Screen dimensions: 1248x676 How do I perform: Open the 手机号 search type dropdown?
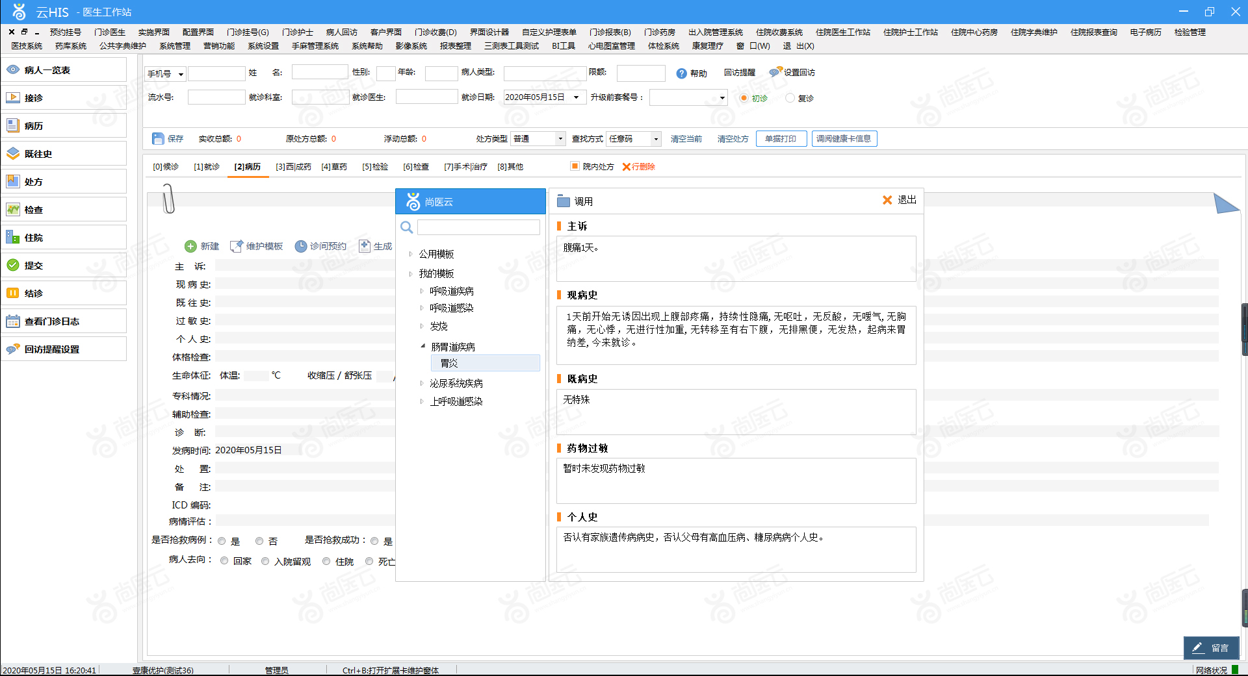181,74
